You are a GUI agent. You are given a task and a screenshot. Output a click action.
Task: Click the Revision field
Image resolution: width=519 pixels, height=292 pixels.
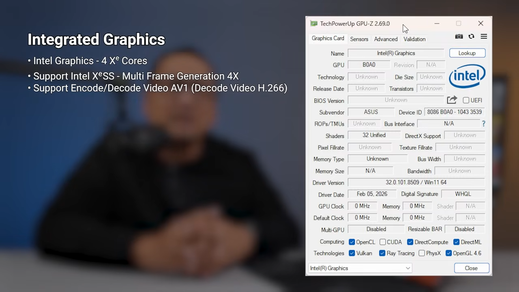(431, 65)
